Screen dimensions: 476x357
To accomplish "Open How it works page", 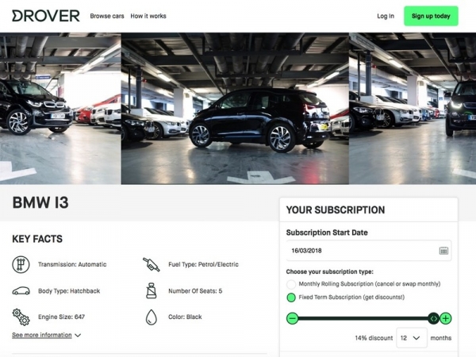I will (x=148, y=16).
